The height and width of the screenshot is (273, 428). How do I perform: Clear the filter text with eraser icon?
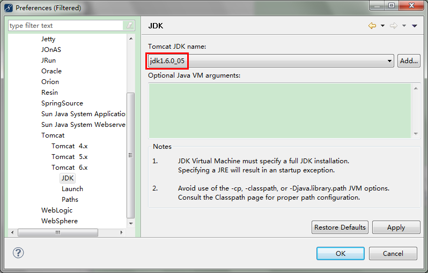(x=130, y=26)
